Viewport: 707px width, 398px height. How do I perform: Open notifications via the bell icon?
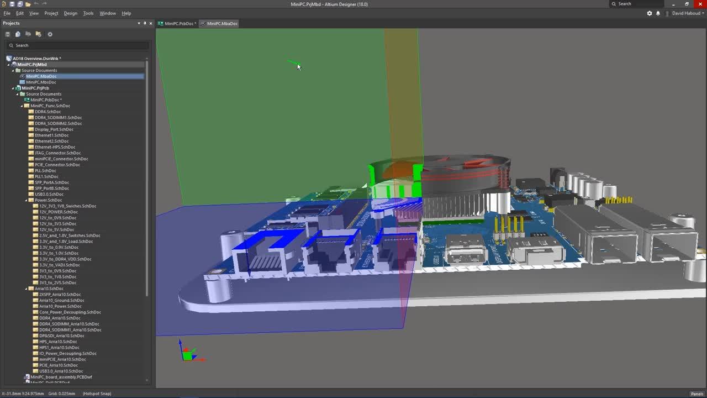[658, 13]
